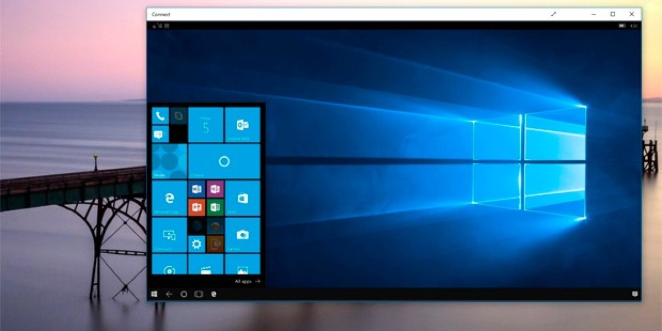662x331 pixels.
Task: Open the Continuum tile
Action: pyautogui.click(x=169, y=235)
